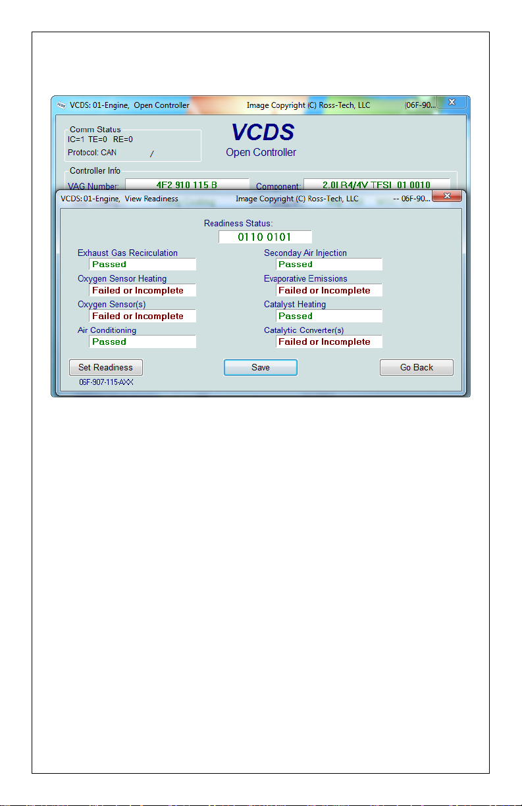Save the readiness results
The height and width of the screenshot is (806, 522).
[x=261, y=367]
